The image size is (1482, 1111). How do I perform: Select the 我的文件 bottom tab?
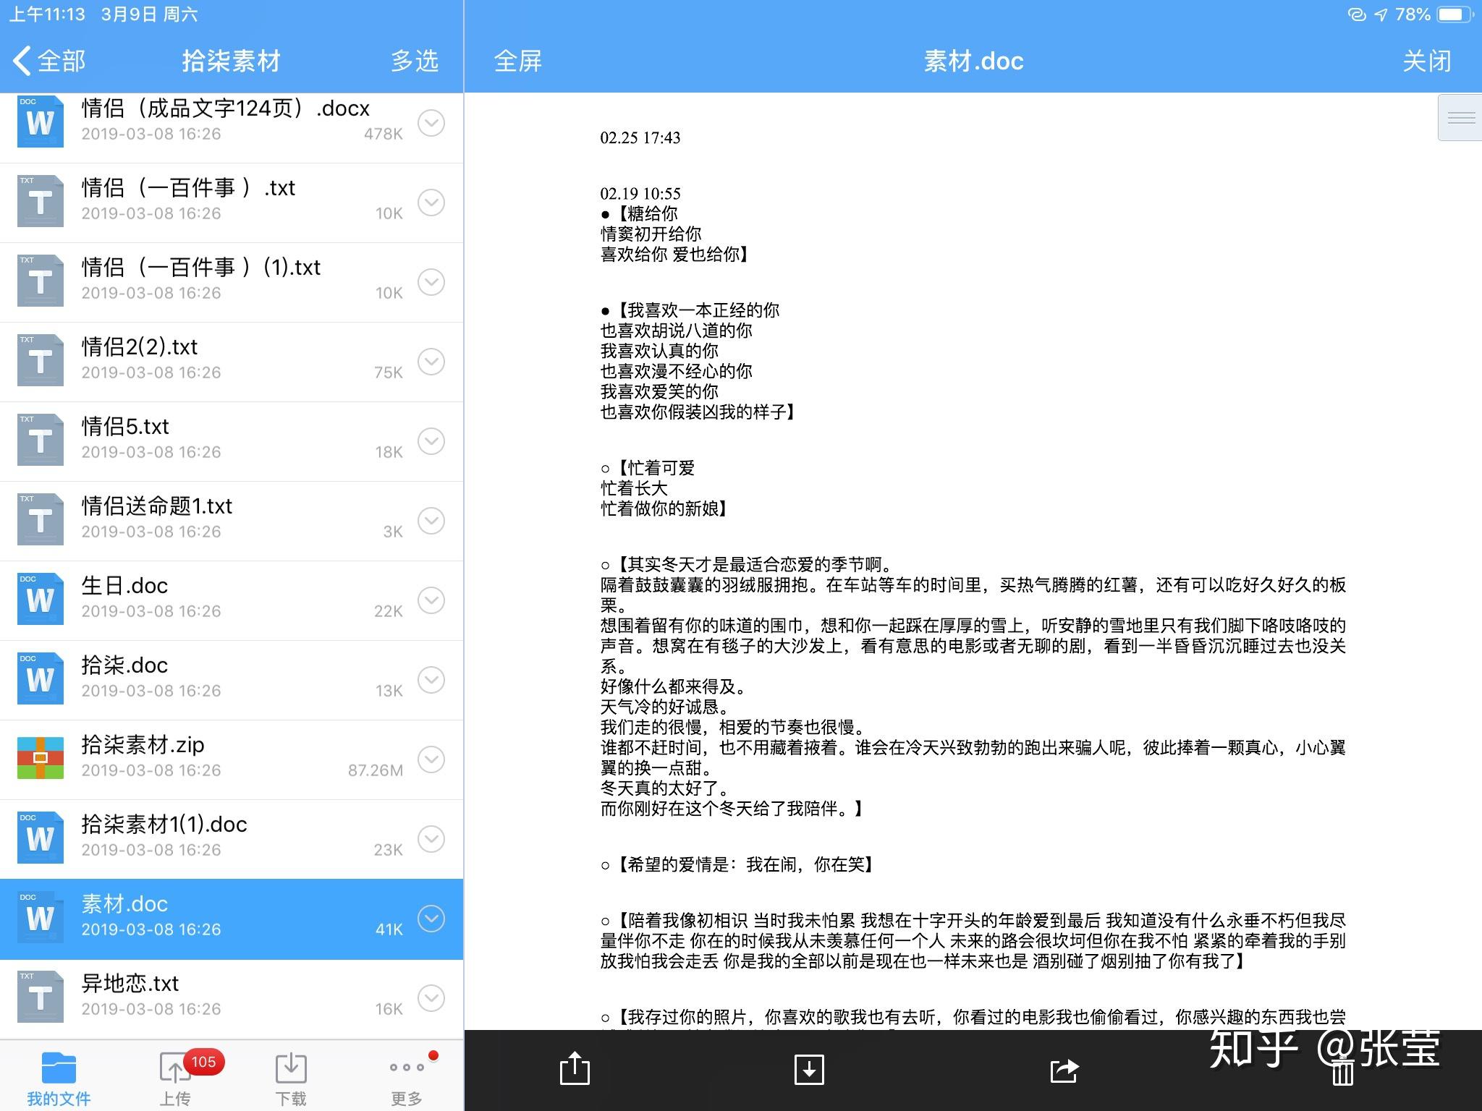[x=59, y=1080]
